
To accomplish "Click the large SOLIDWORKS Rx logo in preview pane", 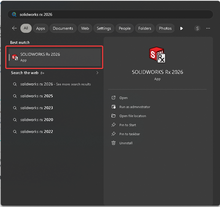I will [x=157, y=55].
